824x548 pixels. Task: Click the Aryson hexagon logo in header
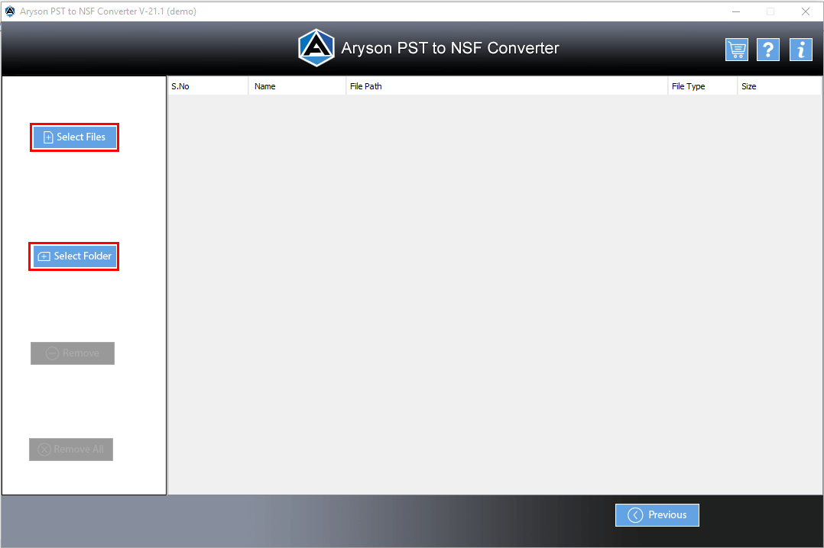[x=316, y=48]
